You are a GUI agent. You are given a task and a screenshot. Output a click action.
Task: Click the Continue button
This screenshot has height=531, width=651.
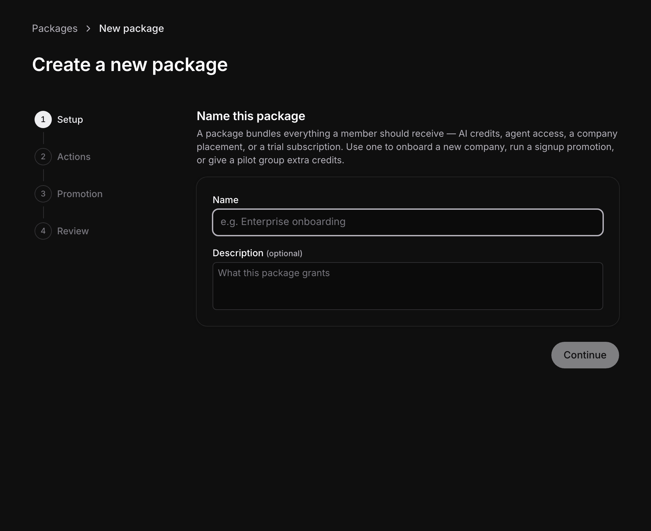pos(585,355)
